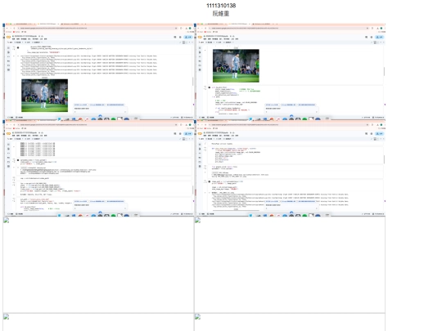
Task: Click the soccer player photo in top-right screenshot
Action: 236,66
